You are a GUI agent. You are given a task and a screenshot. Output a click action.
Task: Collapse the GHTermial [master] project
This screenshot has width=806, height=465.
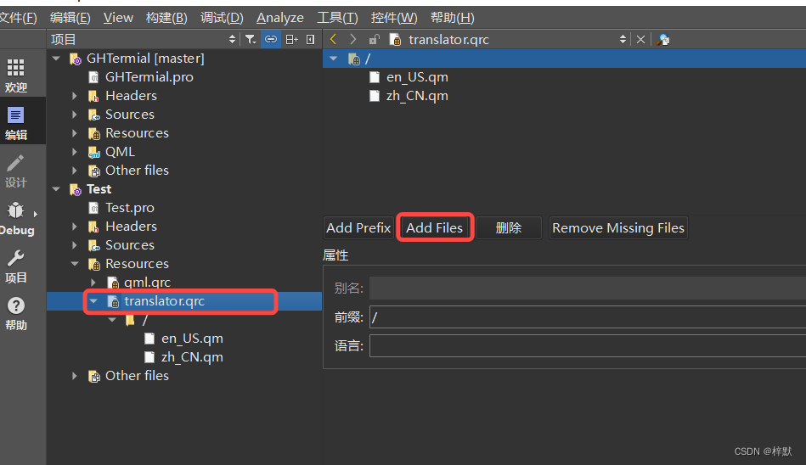(x=56, y=59)
